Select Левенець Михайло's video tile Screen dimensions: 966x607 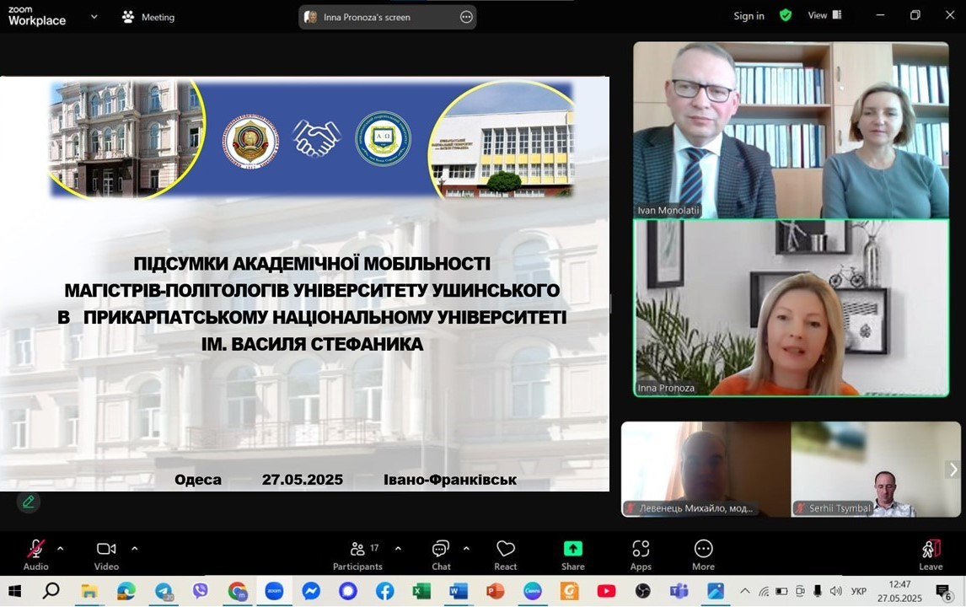click(x=706, y=469)
